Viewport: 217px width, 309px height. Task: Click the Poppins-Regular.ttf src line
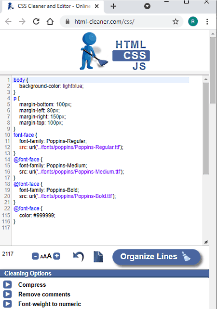(x=71, y=147)
